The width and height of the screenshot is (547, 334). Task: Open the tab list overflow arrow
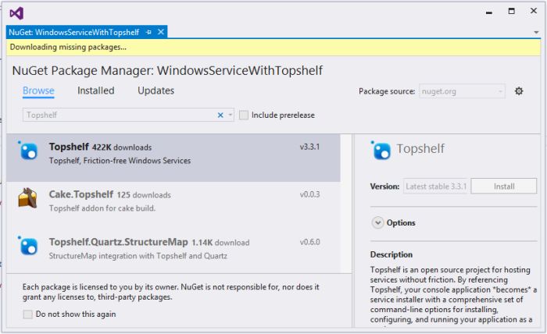[536, 33]
